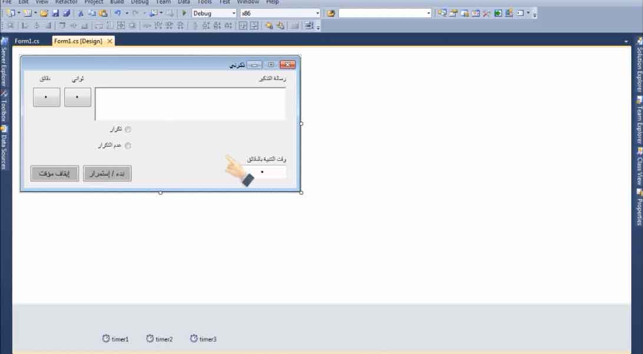Expand the New Project dropdown arrow
This screenshot has height=354, width=643.
(x=19, y=13)
